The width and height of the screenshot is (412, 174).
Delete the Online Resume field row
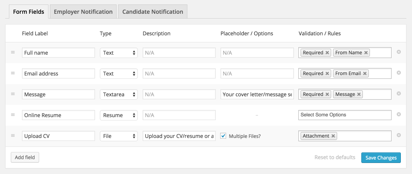click(399, 115)
